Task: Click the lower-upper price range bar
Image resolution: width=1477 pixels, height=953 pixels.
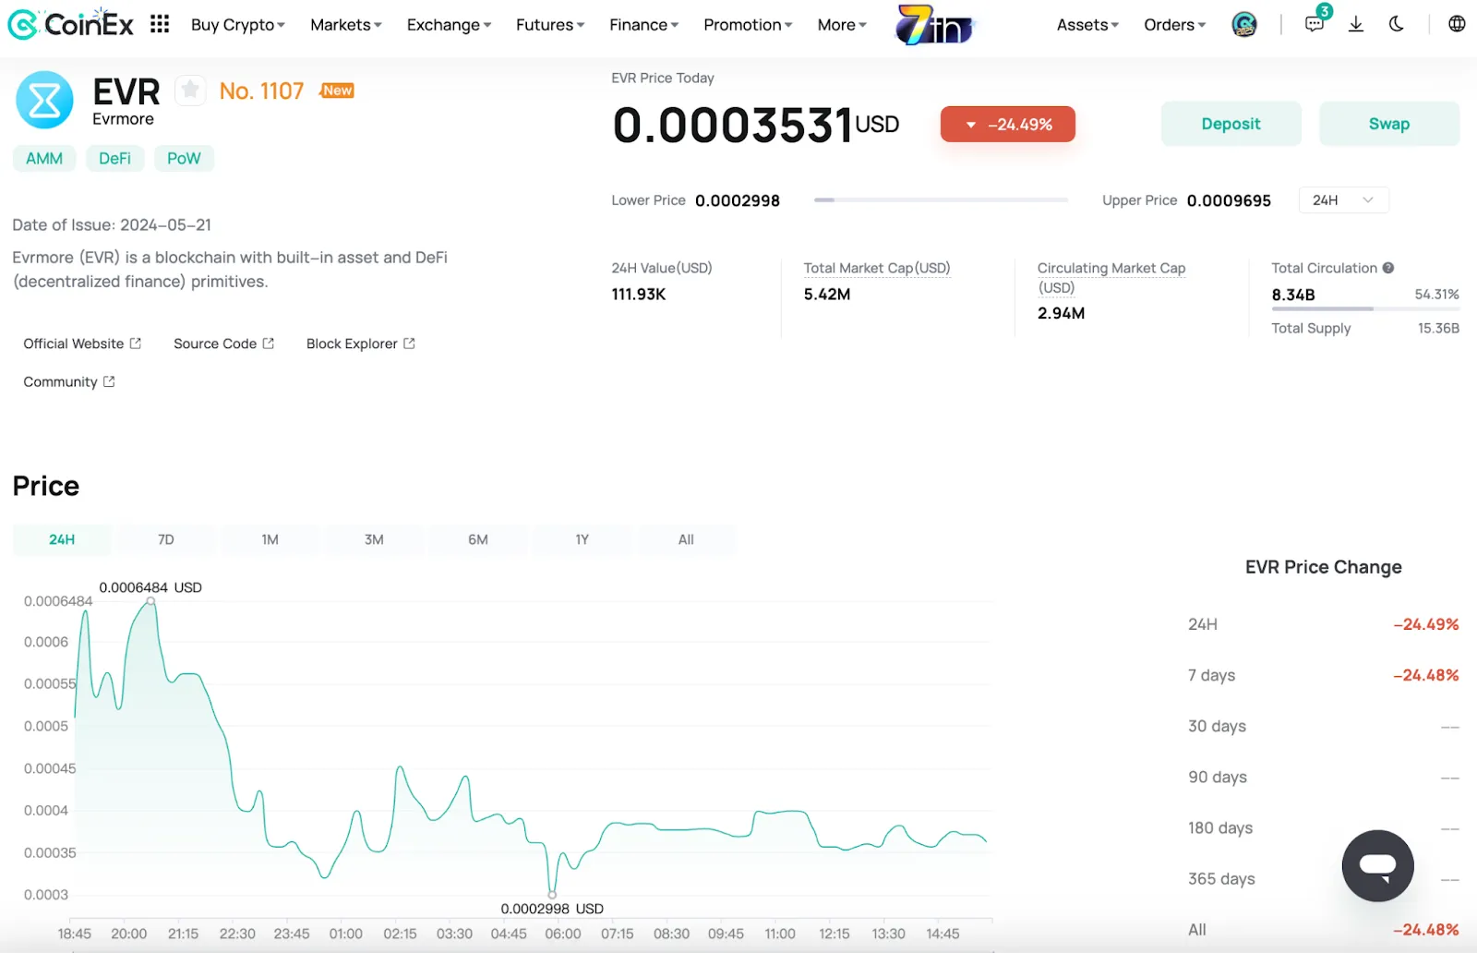Action: (941, 199)
